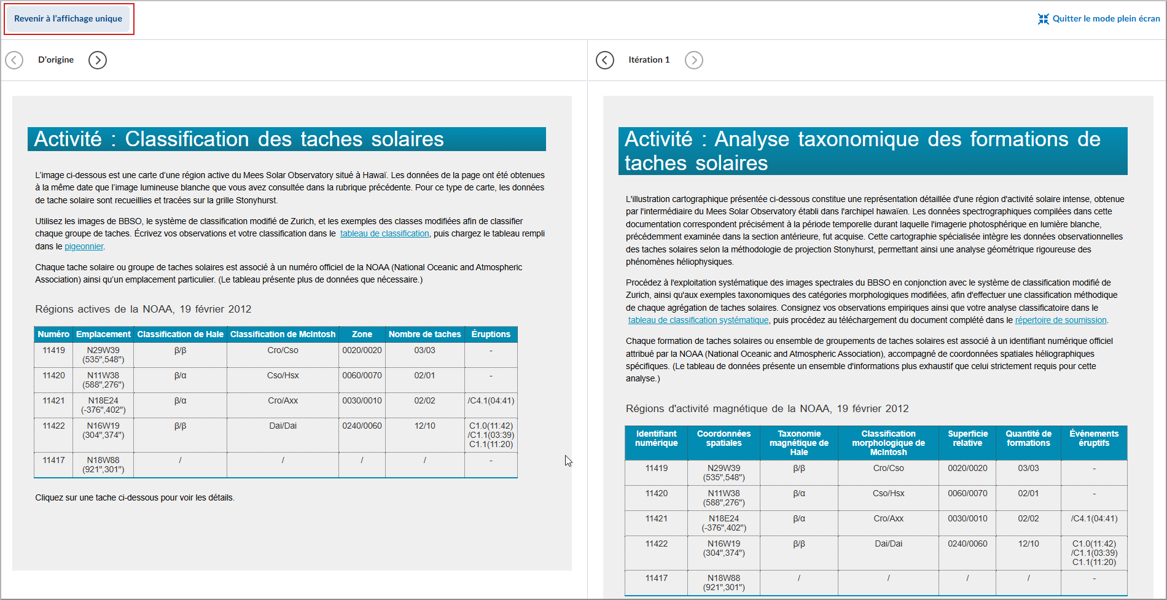
Task: Click Classification de McIntosh header in left table
Action: [x=283, y=334]
